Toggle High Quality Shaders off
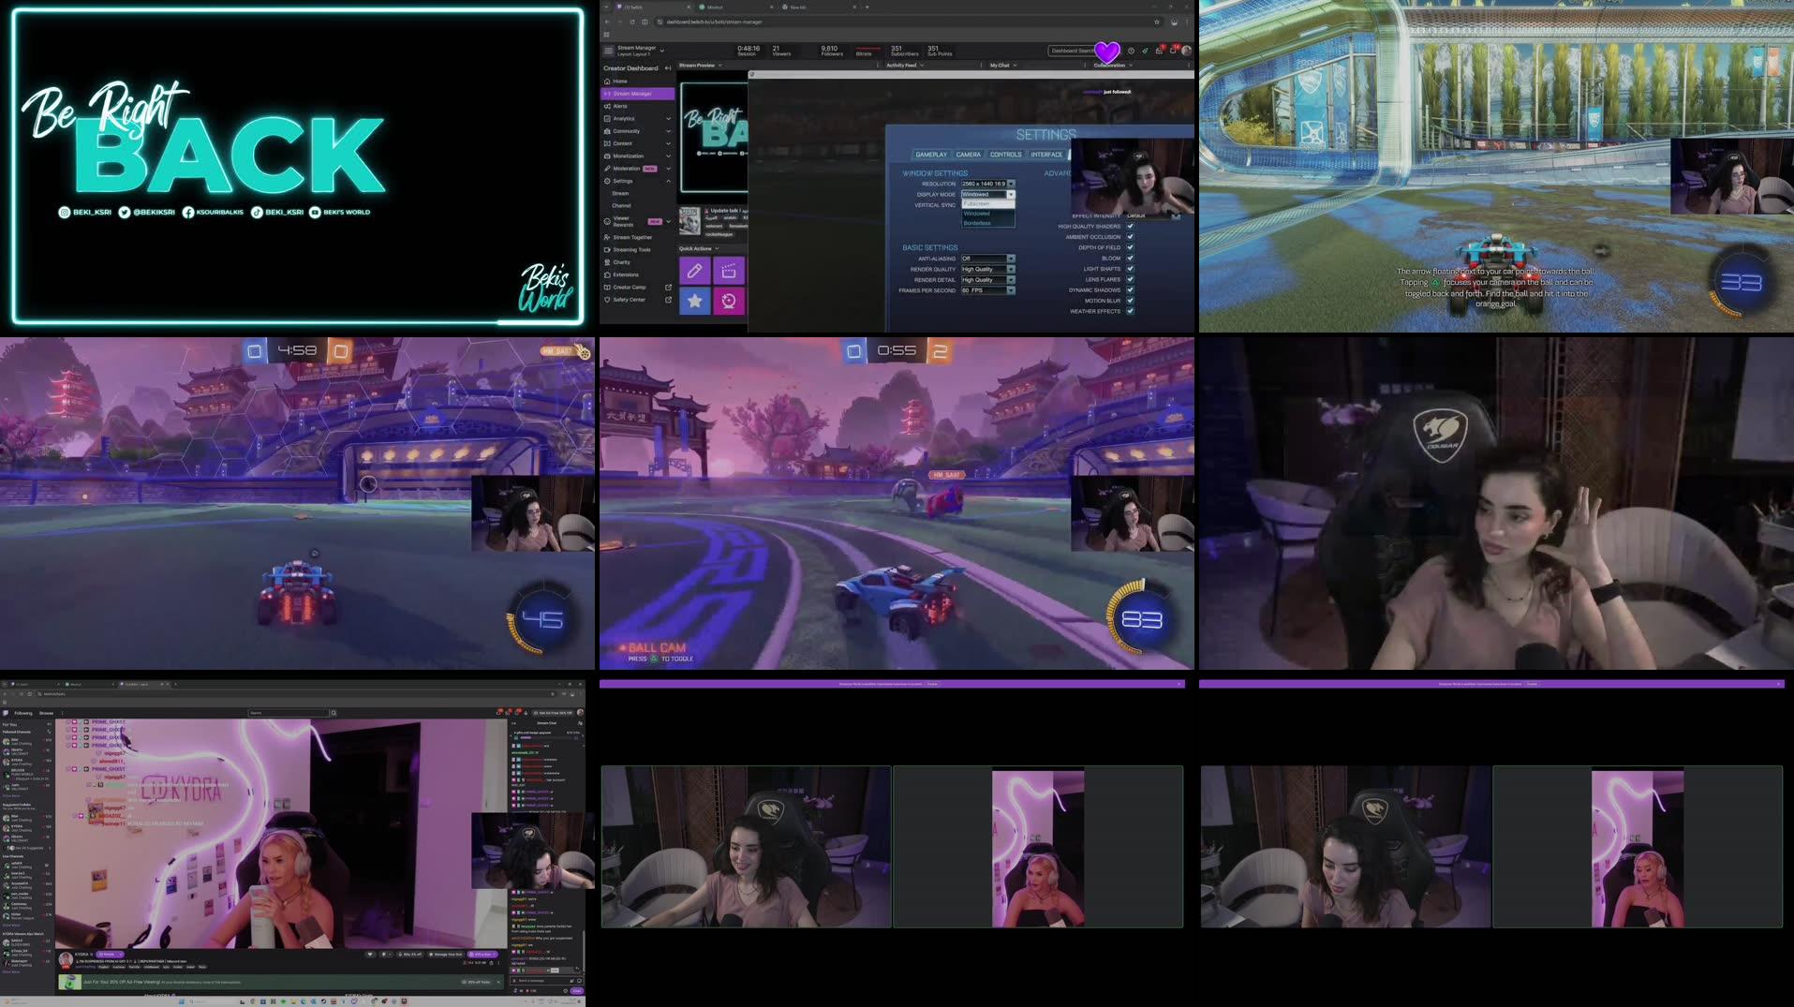Image resolution: width=1794 pixels, height=1007 pixels. (1131, 226)
